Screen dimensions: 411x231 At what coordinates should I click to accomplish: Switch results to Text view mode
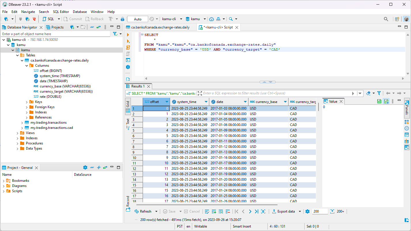click(128, 124)
